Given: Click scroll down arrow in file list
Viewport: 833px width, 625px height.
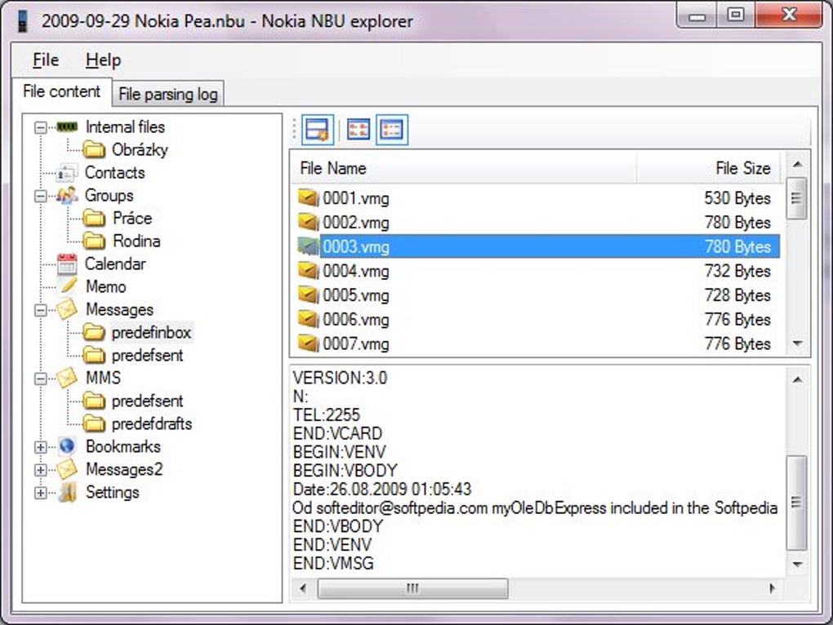Looking at the screenshot, I should click(x=797, y=344).
